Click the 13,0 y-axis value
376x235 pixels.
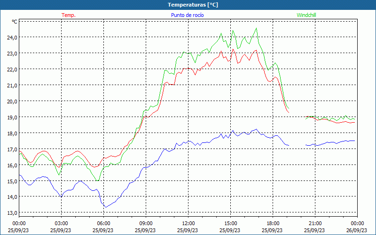point(12,213)
